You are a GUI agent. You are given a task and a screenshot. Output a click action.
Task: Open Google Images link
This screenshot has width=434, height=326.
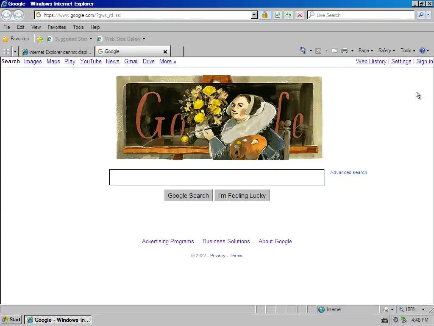coord(33,62)
